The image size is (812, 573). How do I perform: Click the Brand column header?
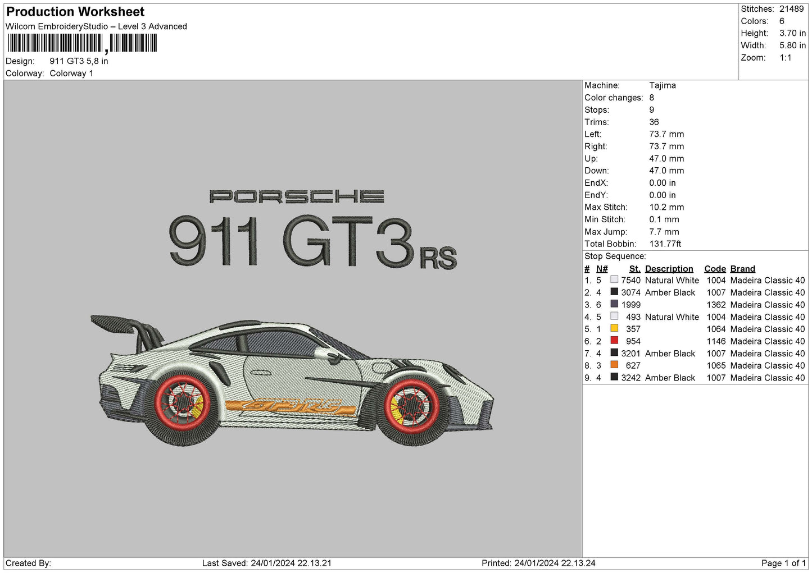pos(743,269)
